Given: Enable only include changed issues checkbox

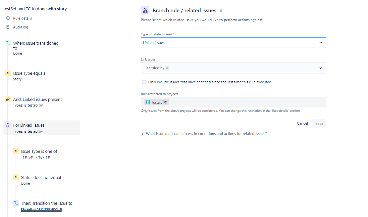Looking at the screenshot, I should point(144,82).
